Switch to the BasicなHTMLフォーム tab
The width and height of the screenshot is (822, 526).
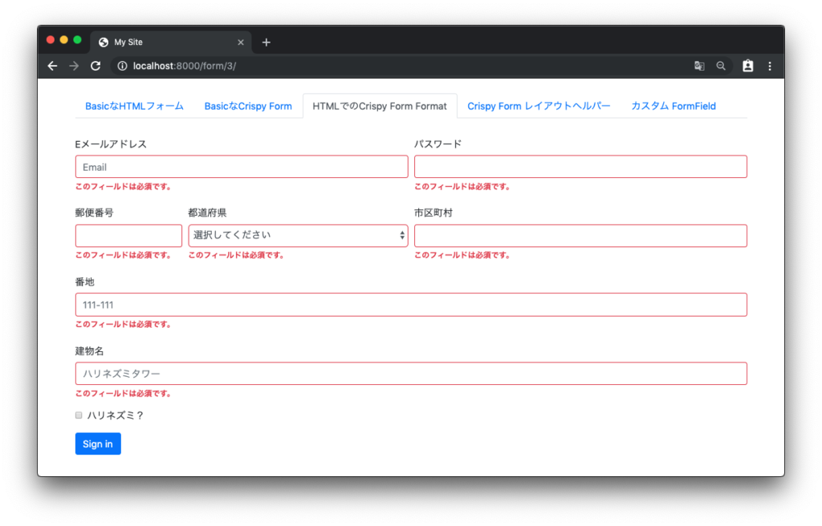pos(134,105)
